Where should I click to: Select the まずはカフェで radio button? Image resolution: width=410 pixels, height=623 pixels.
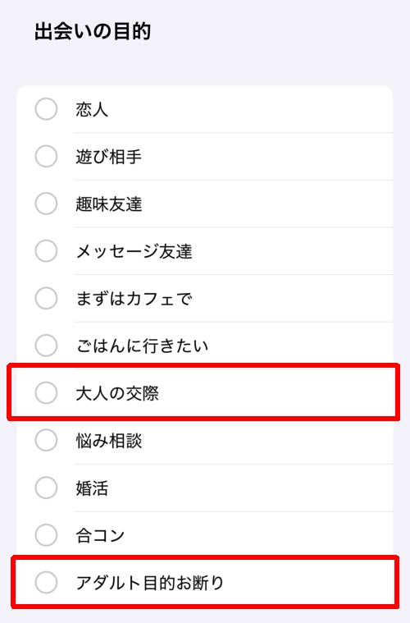[x=46, y=298]
